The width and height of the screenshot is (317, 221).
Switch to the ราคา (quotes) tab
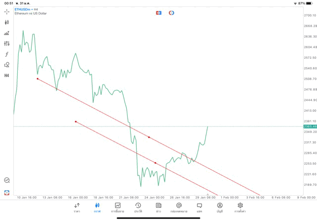tap(77, 207)
